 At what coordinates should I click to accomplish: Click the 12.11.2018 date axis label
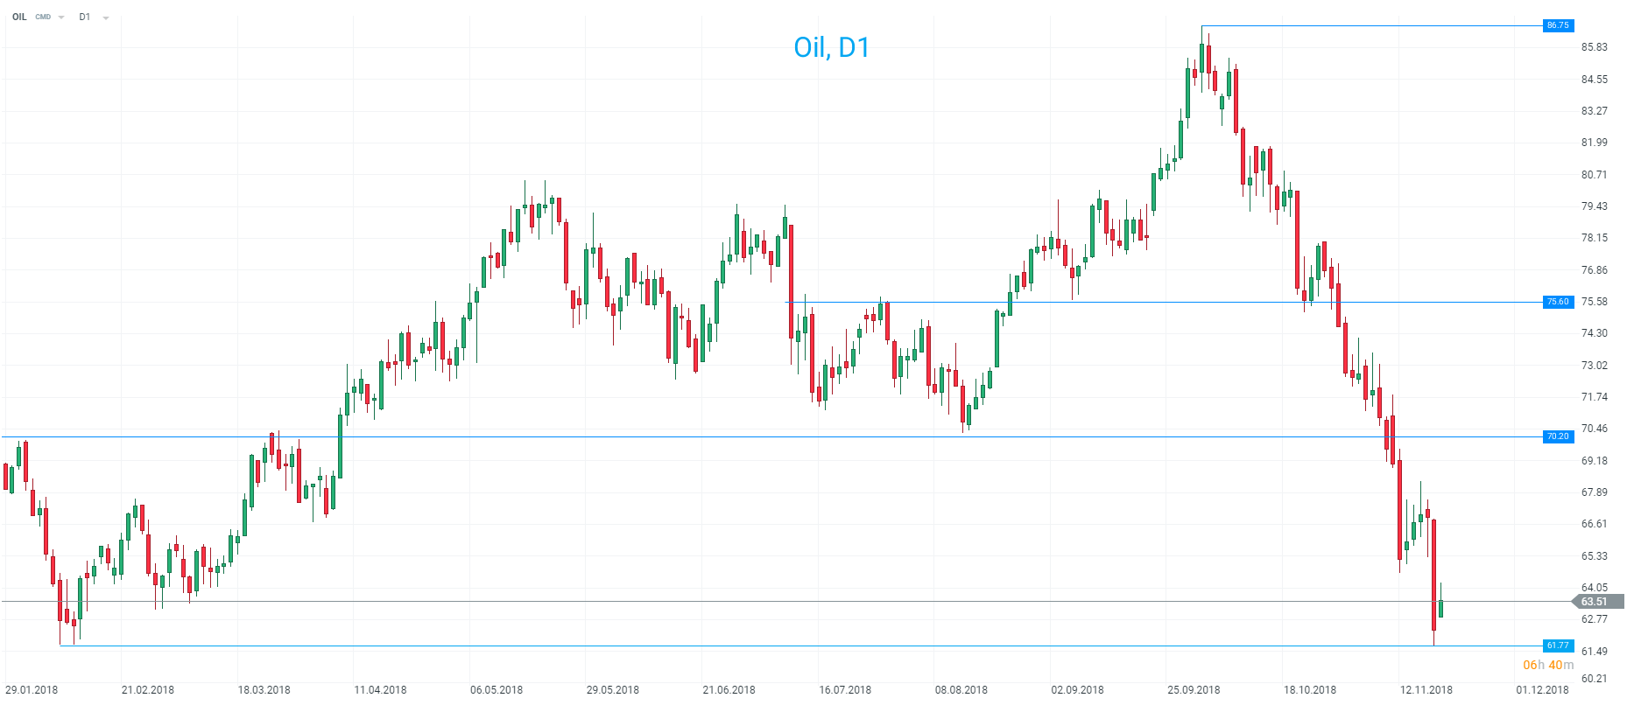pyautogui.click(x=1426, y=690)
